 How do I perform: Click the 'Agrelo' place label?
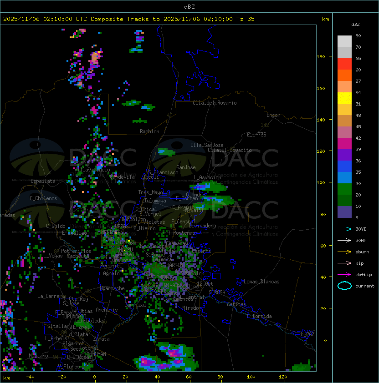click(x=111, y=273)
